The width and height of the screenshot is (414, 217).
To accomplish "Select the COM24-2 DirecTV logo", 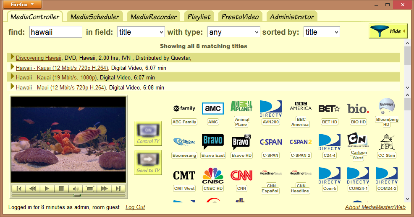I will 387,176.
